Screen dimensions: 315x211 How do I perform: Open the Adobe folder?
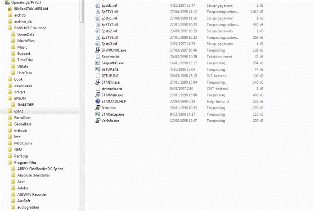[22, 188]
